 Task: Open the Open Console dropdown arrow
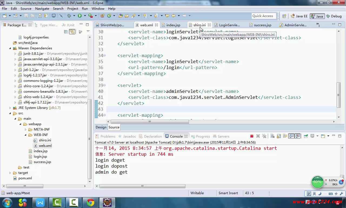328,136
